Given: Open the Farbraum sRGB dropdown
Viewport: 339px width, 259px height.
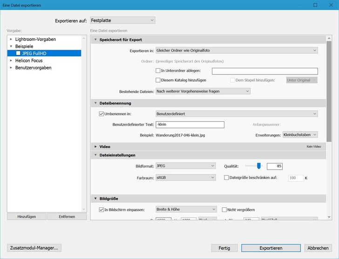Looking at the screenshot, I should [185, 178].
